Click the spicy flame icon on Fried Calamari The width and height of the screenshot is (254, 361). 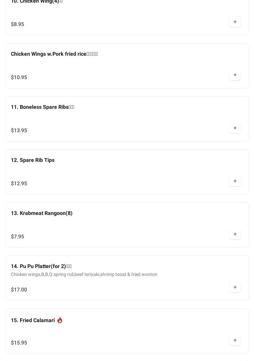[60, 320]
